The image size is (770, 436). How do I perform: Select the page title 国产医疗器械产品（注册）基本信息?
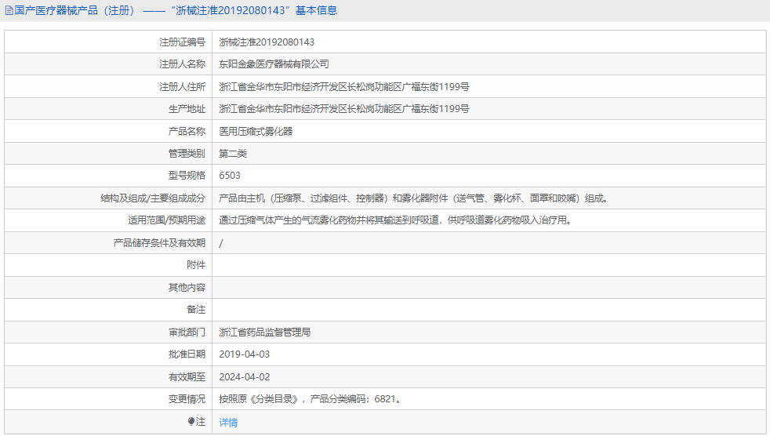pyautogui.click(x=176, y=10)
